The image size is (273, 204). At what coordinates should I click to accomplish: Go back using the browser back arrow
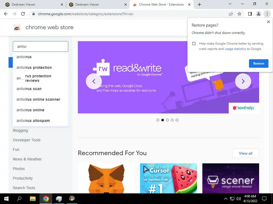[6, 14]
